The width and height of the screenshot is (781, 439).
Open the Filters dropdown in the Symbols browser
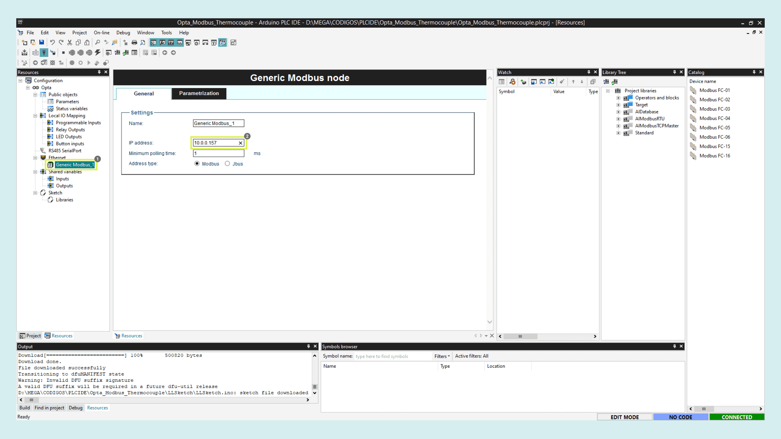pos(442,356)
